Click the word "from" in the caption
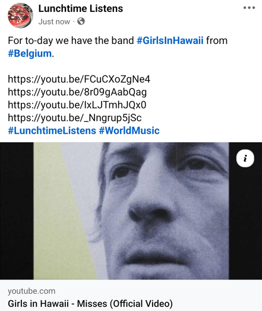Image resolution: width=262 pixels, height=311 pixels. 217,40
